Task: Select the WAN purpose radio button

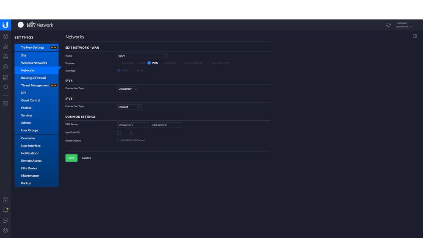Action: tap(149, 63)
